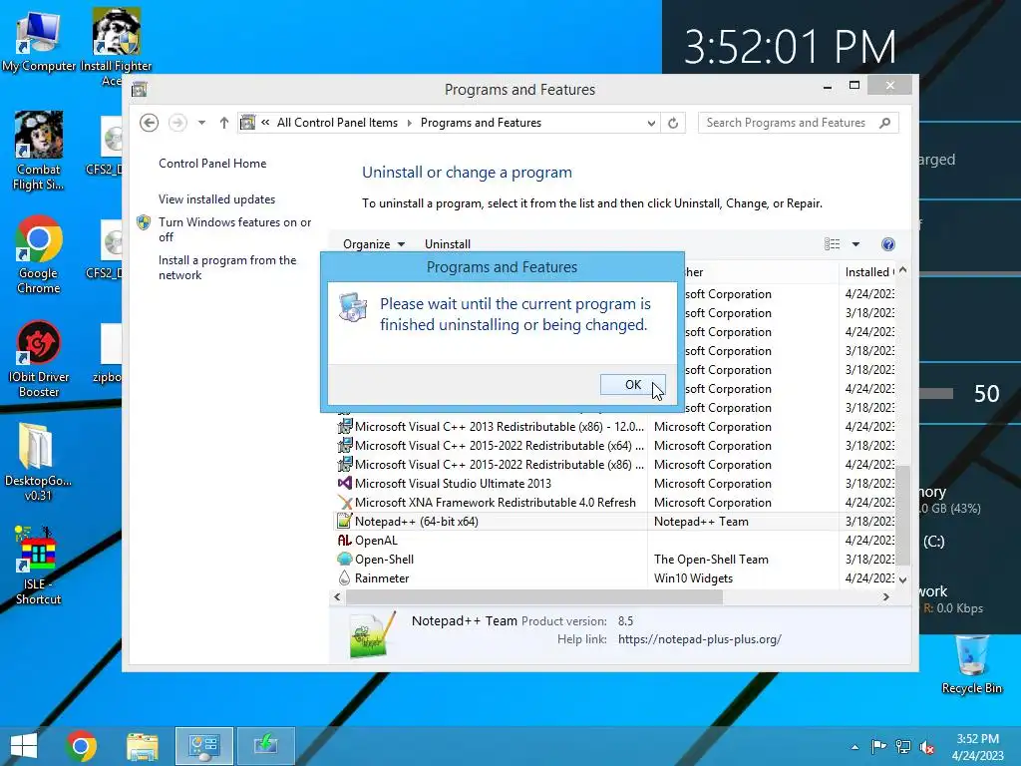Select the OpenAL program entry
This screenshot has height=766, width=1021.
click(615, 540)
